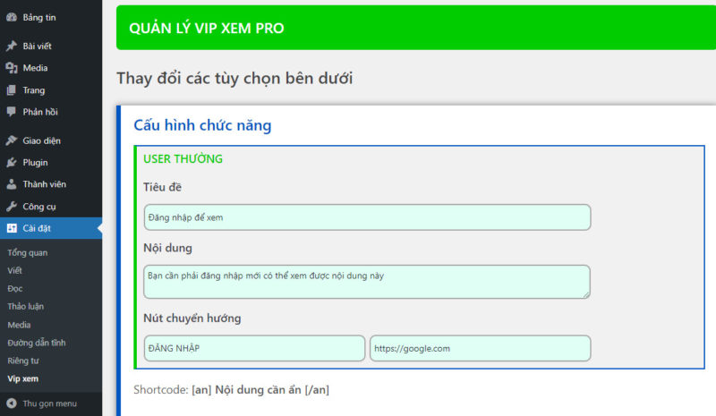Open Thảo luận settings submenu
The width and height of the screenshot is (716, 416).
click(26, 306)
